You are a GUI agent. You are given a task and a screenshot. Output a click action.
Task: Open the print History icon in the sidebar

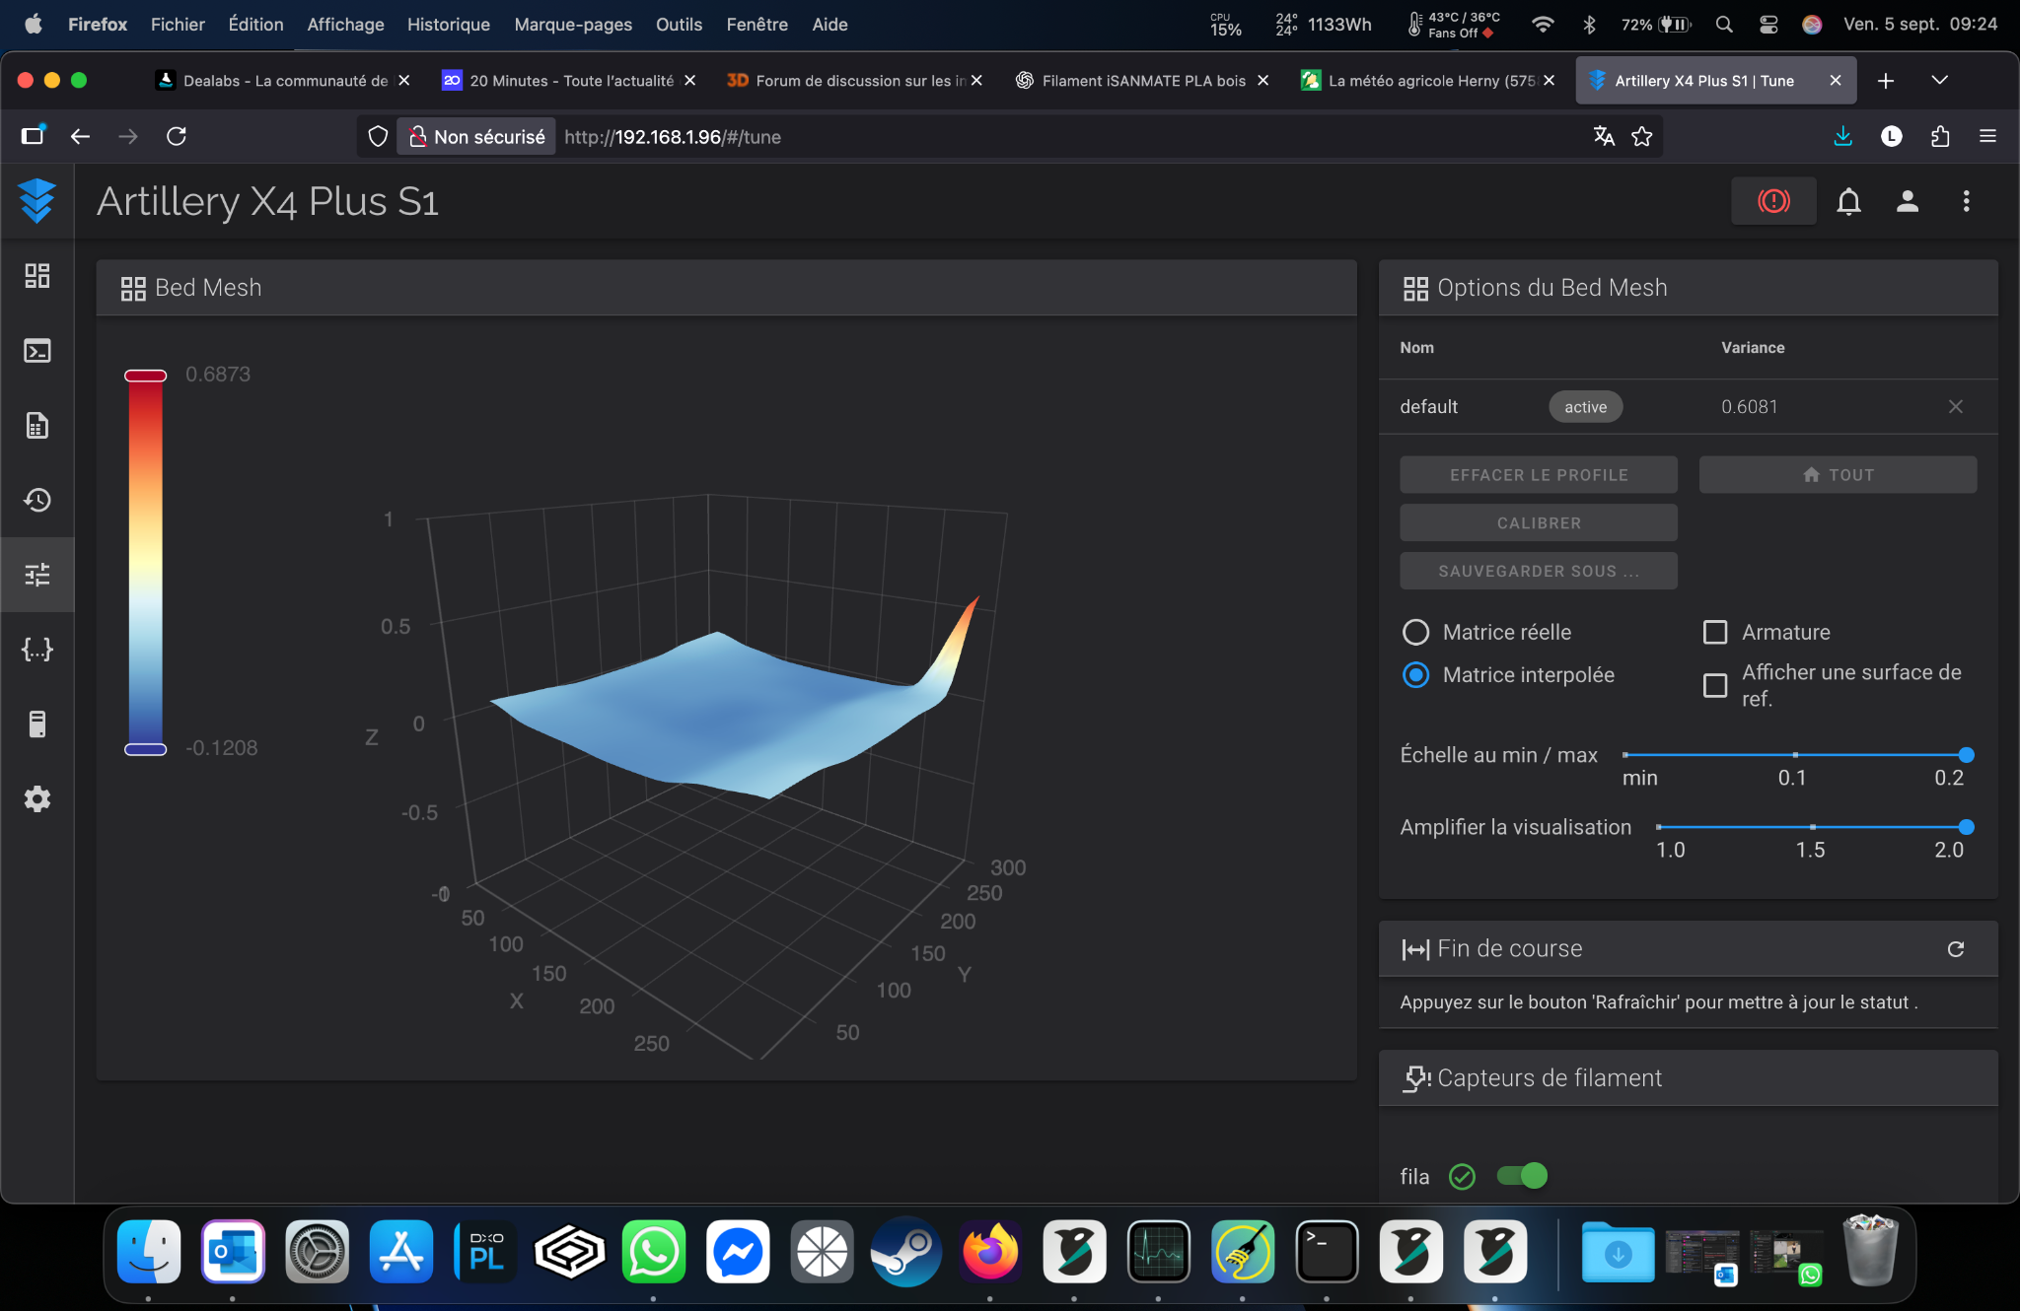tap(37, 500)
